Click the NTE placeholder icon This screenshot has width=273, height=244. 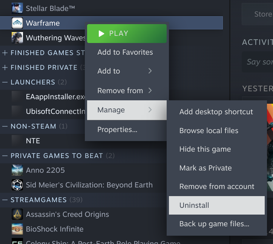pyautogui.click(x=17, y=141)
